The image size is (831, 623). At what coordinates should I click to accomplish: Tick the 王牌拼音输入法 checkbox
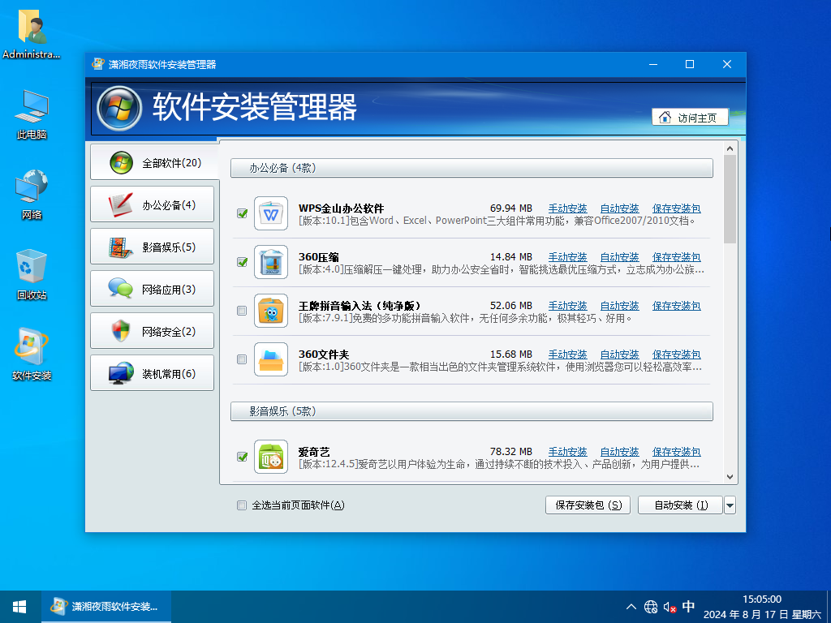tap(242, 311)
